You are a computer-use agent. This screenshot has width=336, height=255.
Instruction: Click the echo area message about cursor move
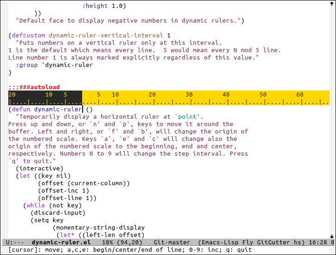[x=130, y=250]
